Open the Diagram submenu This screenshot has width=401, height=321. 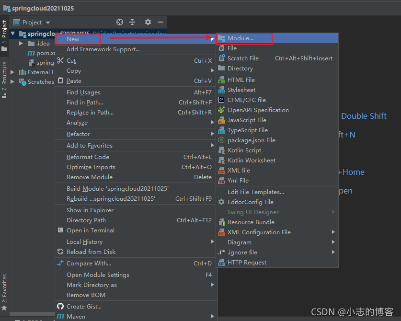277,242
